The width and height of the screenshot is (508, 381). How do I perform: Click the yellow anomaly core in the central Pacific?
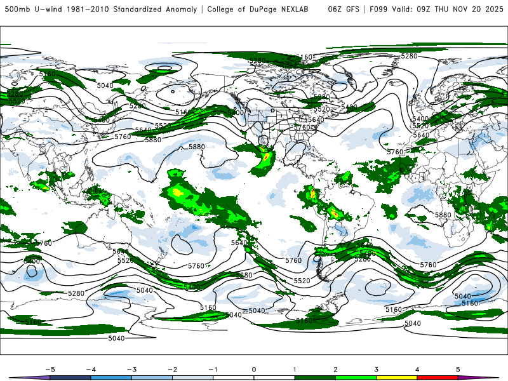coord(177,193)
